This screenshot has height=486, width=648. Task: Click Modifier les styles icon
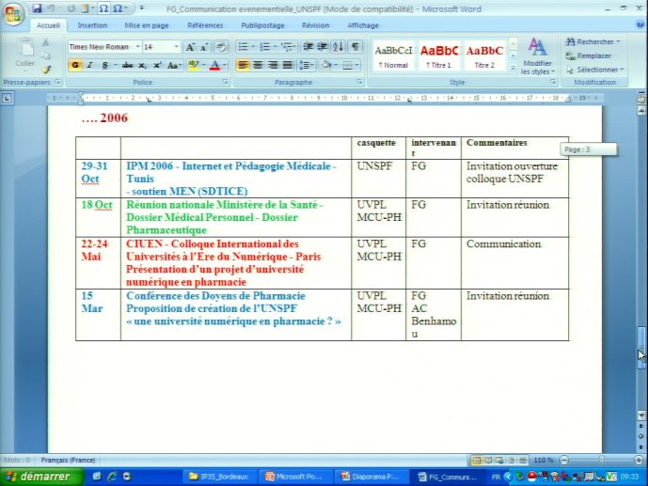coord(537,56)
